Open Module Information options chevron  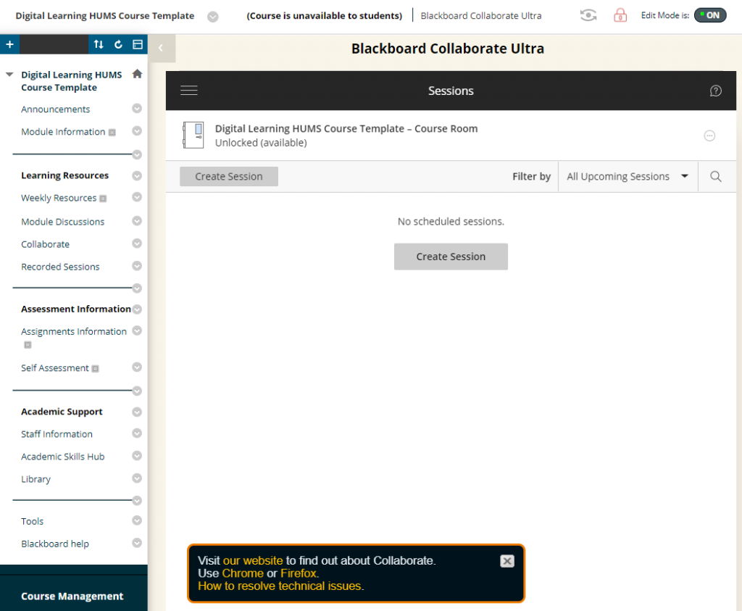pos(137,130)
